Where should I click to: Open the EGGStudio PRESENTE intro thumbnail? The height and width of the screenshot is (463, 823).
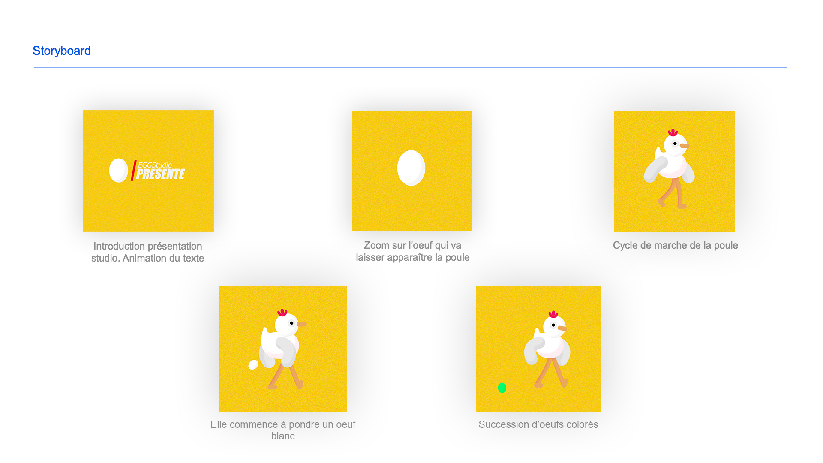[x=148, y=171]
